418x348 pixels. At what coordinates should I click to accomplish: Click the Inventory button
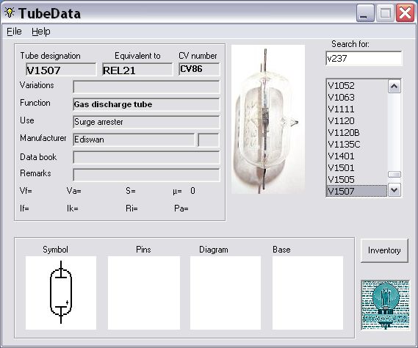click(384, 250)
